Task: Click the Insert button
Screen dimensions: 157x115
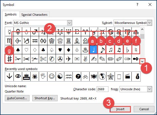Action: pyautogui.click(x=120, y=109)
